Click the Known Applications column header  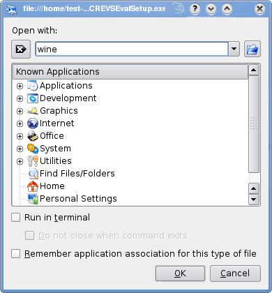[x=130, y=72]
